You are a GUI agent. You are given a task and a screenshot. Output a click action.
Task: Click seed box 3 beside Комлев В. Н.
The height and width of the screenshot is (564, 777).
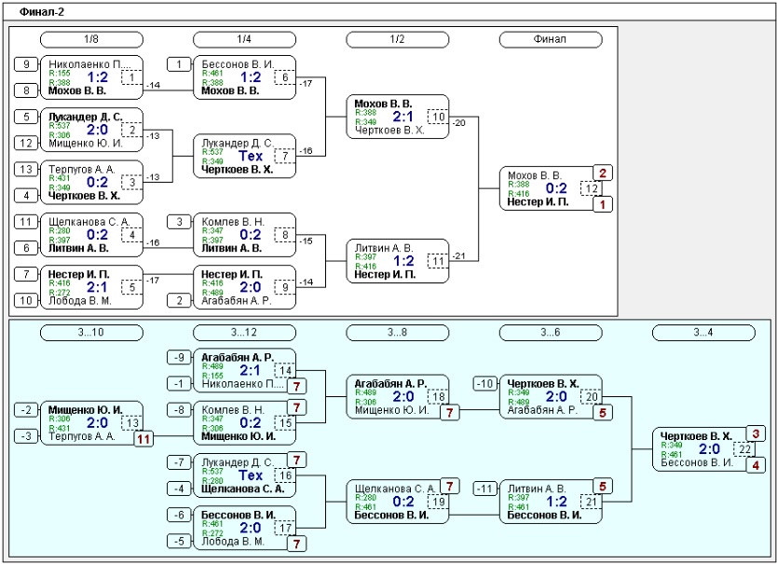click(180, 222)
